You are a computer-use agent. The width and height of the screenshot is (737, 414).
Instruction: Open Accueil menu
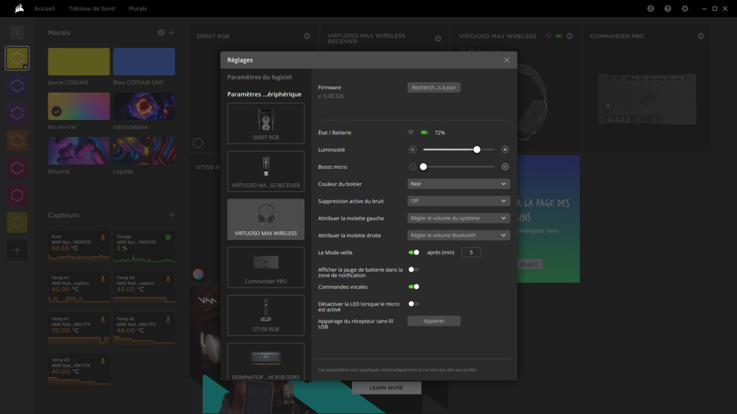[44, 9]
